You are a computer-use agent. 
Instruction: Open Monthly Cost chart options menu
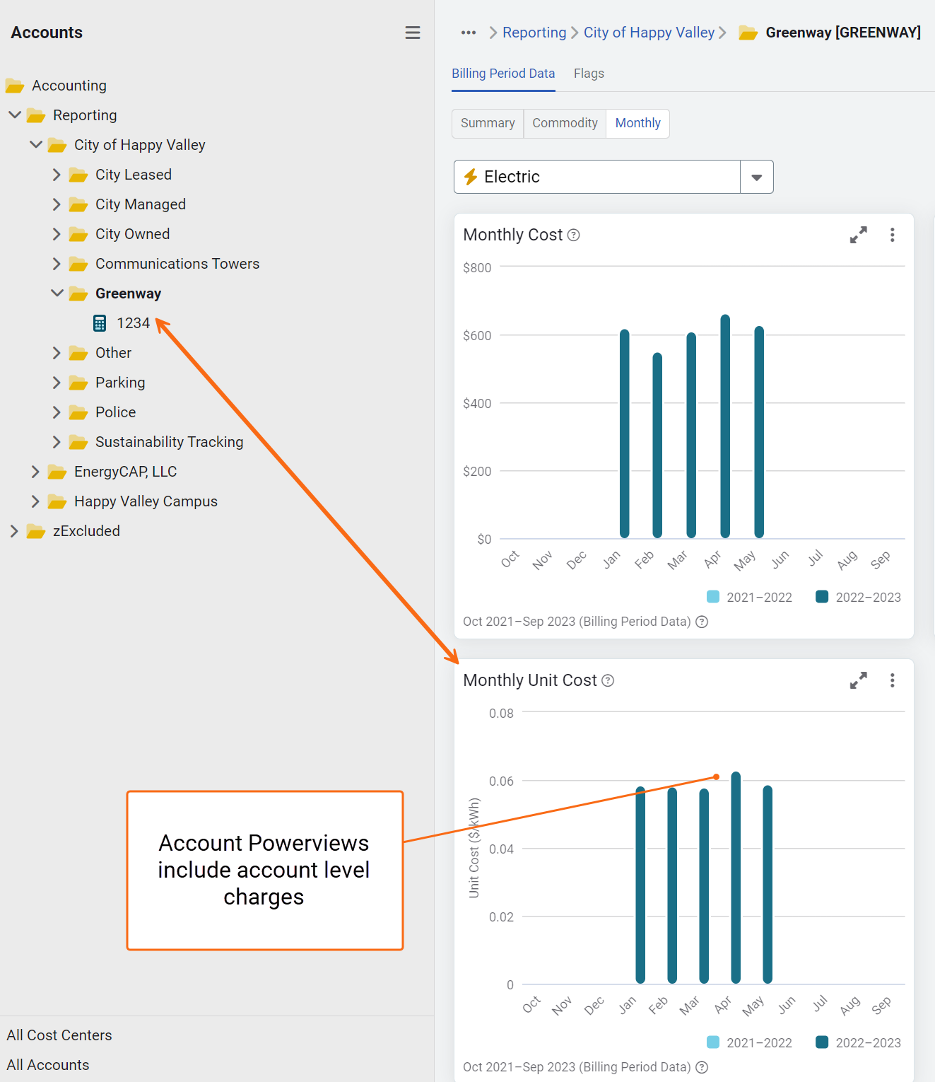point(893,235)
